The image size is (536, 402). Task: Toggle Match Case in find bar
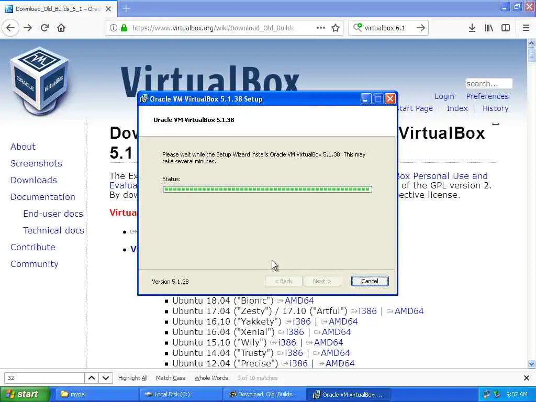(x=171, y=378)
